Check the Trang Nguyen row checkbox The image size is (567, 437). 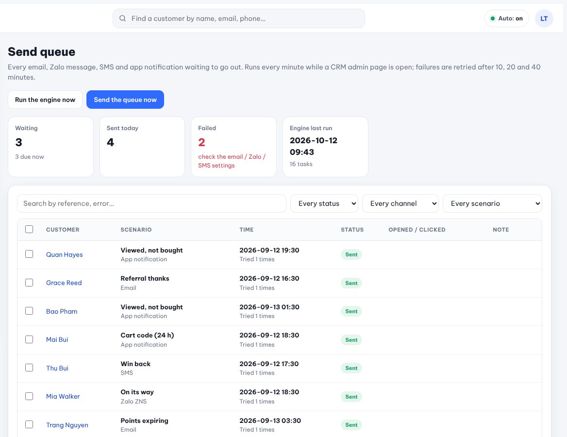point(29,425)
